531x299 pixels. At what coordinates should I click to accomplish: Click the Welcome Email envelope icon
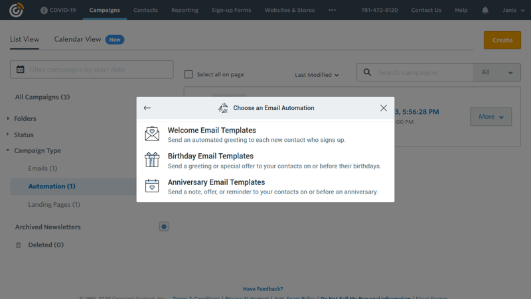tap(152, 134)
